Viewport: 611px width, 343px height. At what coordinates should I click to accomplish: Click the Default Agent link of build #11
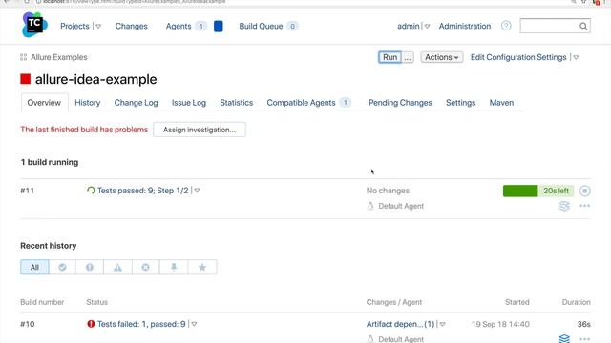click(x=401, y=206)
